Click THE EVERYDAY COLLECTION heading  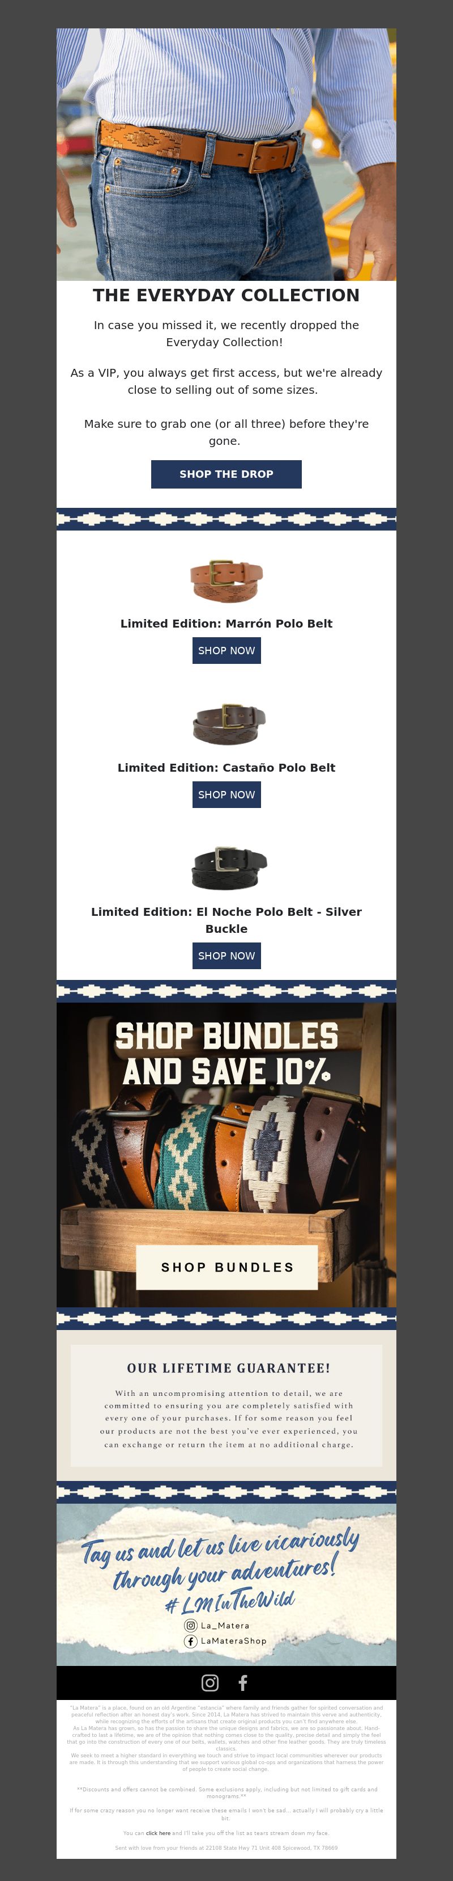coord(226,295)
